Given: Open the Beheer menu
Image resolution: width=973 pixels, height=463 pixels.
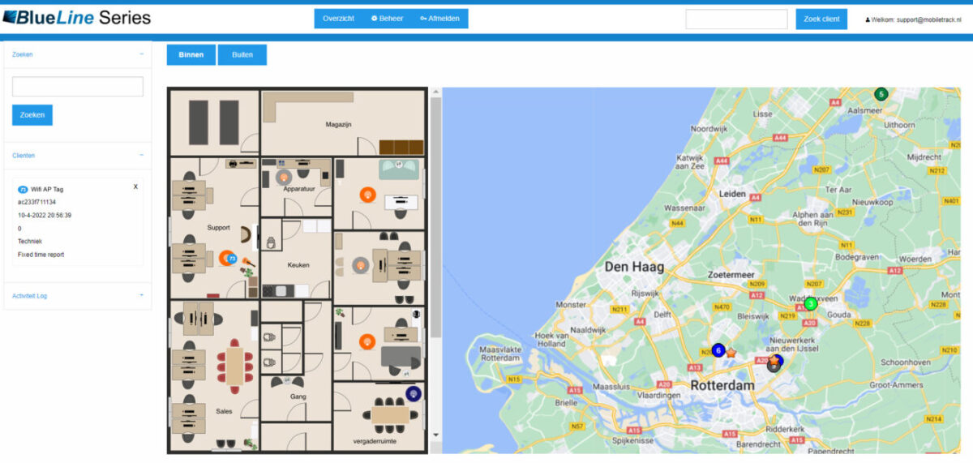Looking at the screenshot, I should pyautogui.click(x=387, y=19).
